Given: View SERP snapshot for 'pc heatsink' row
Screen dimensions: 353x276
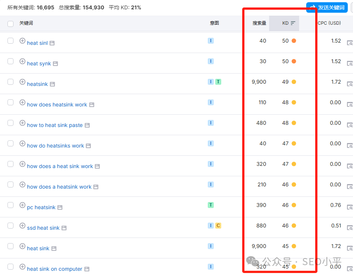Looking at the screenshot, I should 350,207.
